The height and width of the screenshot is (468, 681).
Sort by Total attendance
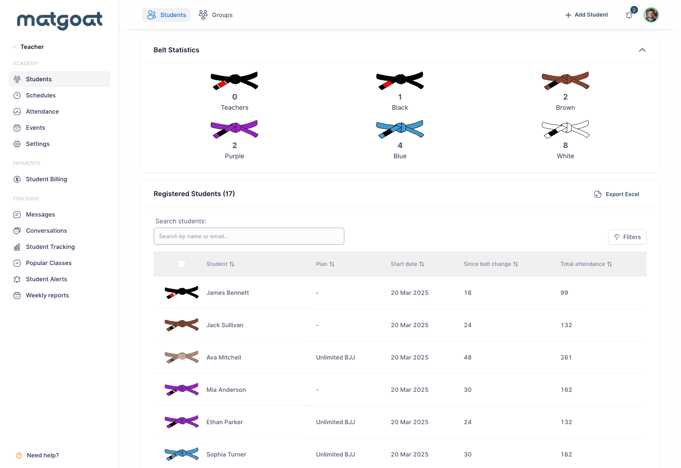click(x=586, y=264)
